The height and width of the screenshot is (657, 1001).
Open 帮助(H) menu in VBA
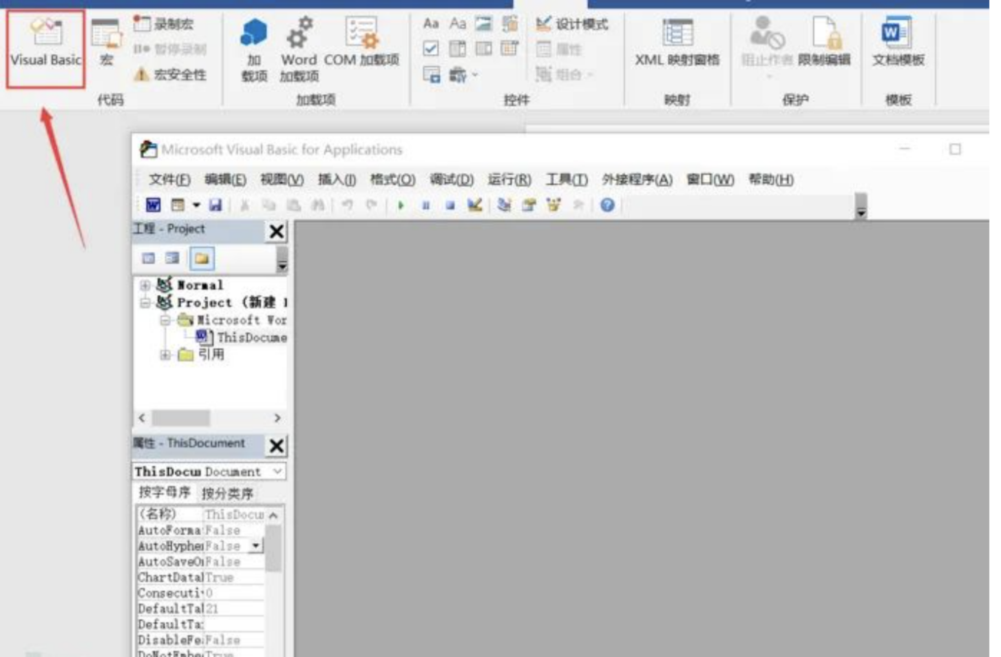[x=771, y=180]
